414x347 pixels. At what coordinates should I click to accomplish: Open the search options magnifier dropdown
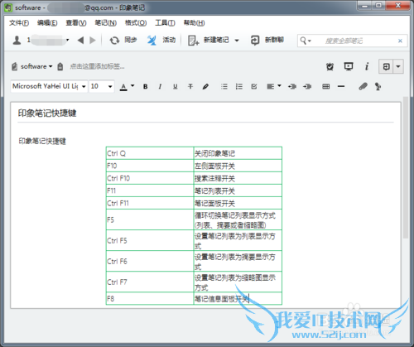click(306, 41)
